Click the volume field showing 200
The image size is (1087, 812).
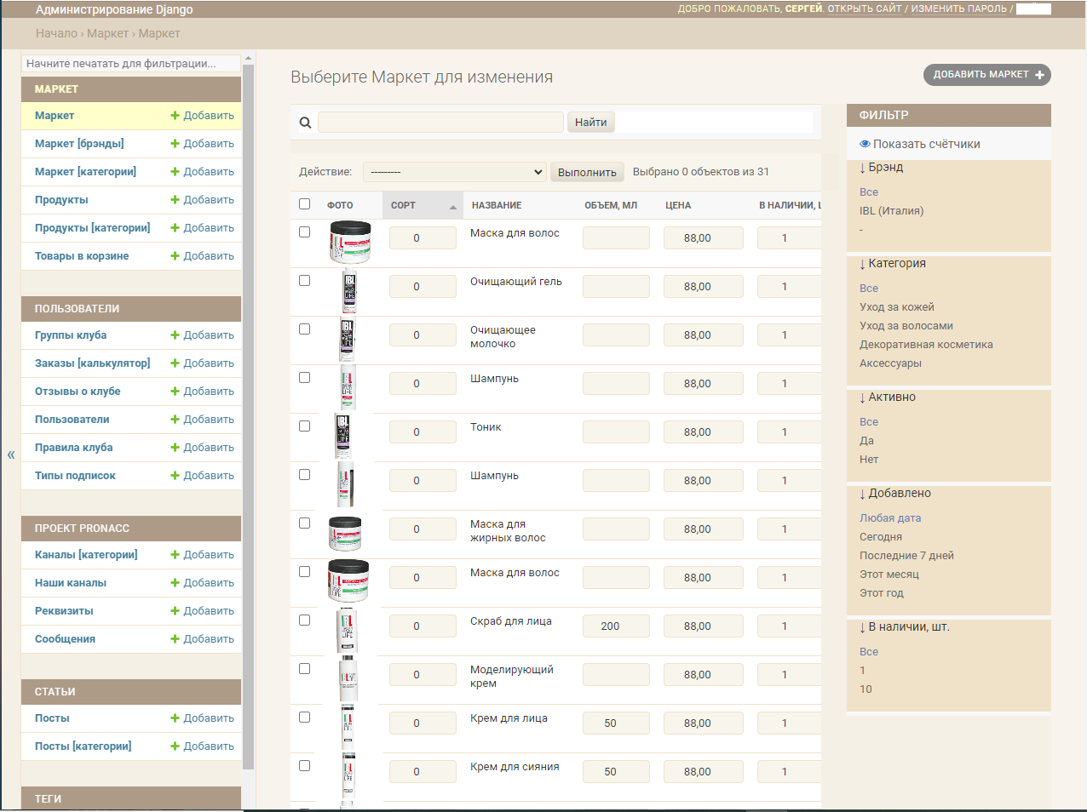click(x=616, y=626)
